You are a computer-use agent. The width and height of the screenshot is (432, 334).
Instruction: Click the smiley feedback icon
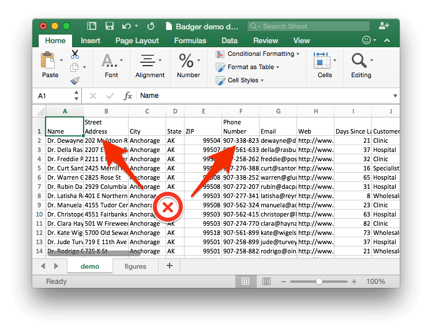(366, 40)
